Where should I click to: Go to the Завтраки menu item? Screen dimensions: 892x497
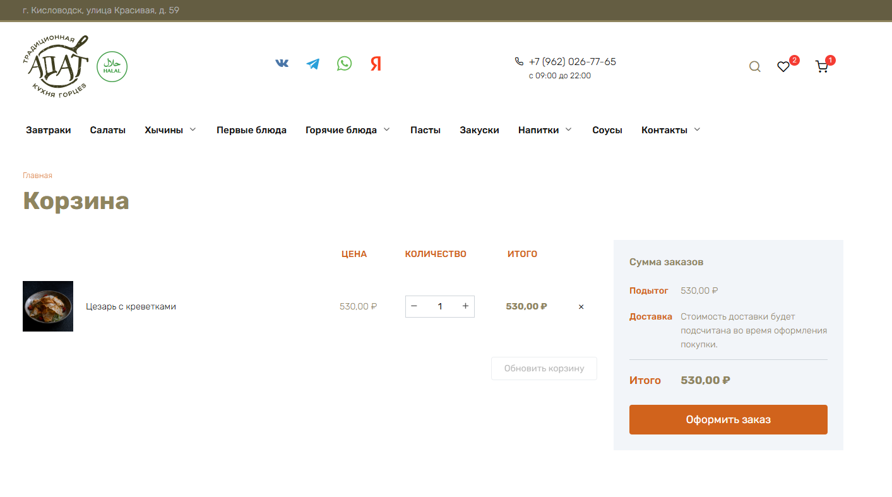pos(49,130)
